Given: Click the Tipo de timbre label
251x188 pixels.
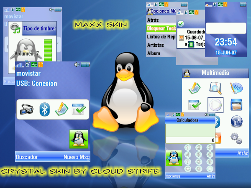Looking at the screenshot, I should tap(40, 28).
